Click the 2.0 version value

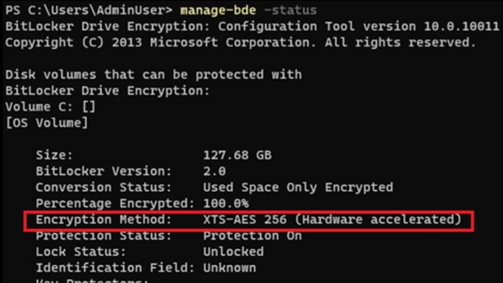(215, 171)
